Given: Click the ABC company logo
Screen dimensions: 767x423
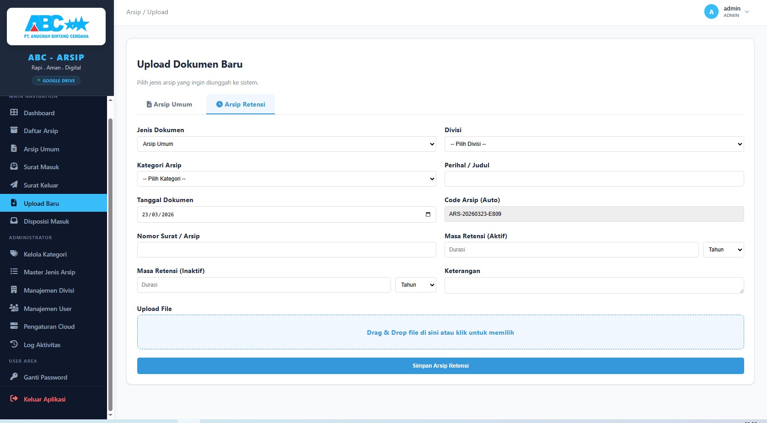Looking at the screenshot, I should click(56, 27).
